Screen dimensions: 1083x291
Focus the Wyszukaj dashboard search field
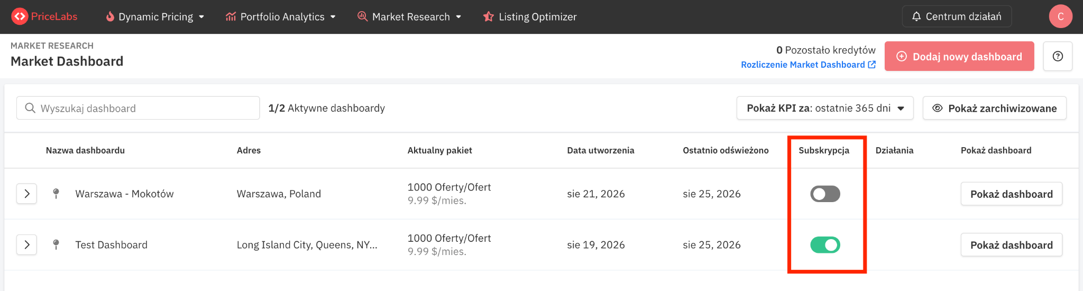[138, 108]
